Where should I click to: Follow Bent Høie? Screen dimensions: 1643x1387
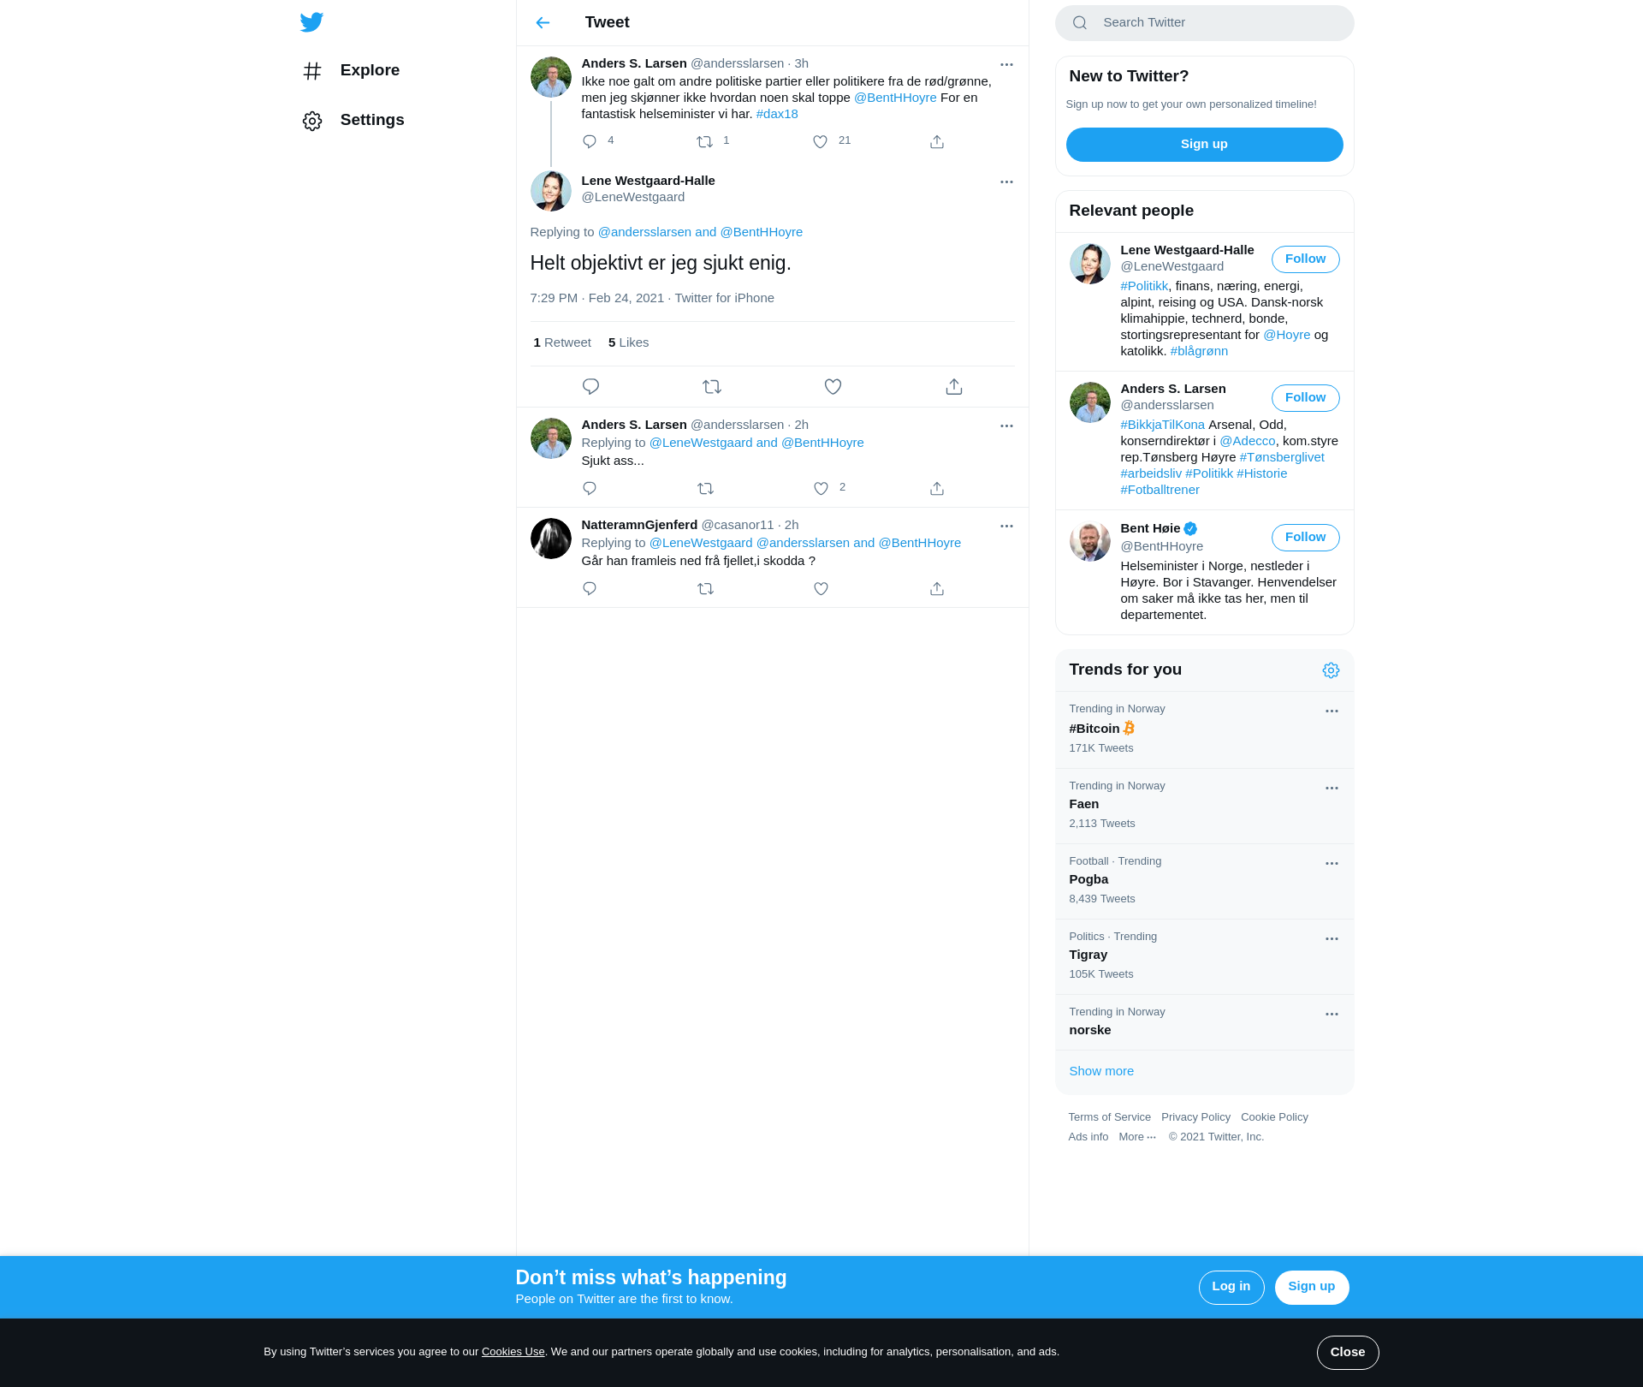pos(1304,538)
